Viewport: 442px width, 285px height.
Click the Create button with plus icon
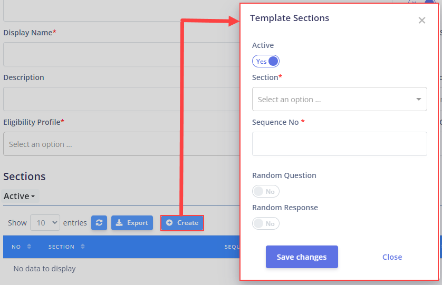tap(182, 223)
